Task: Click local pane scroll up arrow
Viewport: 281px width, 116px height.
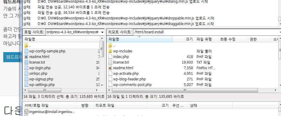Action: (102, 38)
